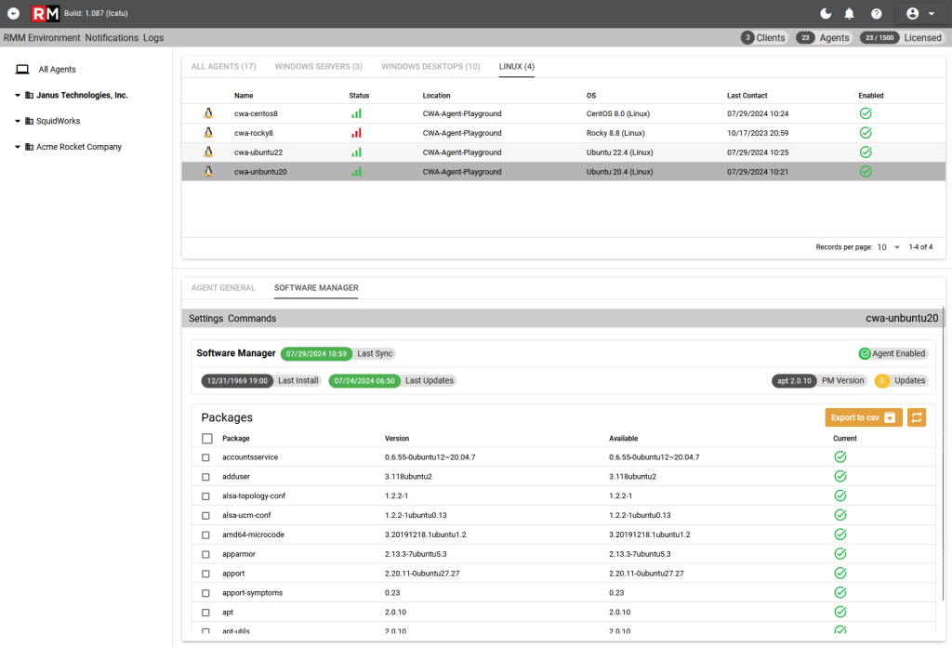Screen dimensions: 952x647
Task: Check the adduser package checkbox
Action: tap(205, 477)
